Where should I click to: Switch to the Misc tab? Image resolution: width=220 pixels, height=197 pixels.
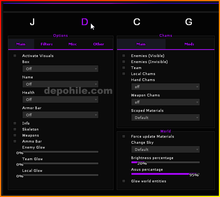click(72, 44)
